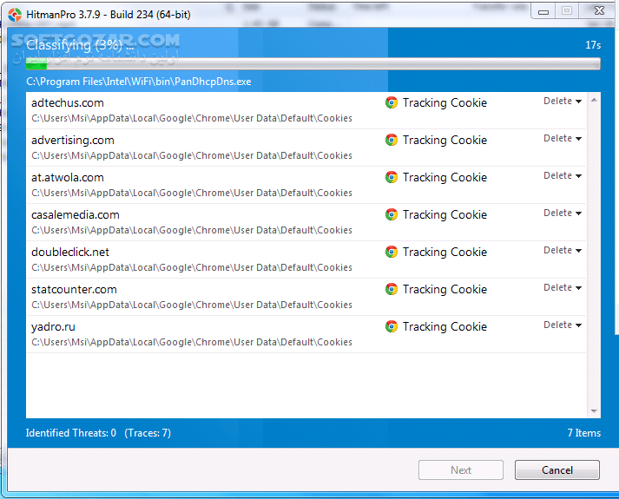This screenshot has width=619, height=499.
Task: Click the Next button
Action: (x=461, y=470)
